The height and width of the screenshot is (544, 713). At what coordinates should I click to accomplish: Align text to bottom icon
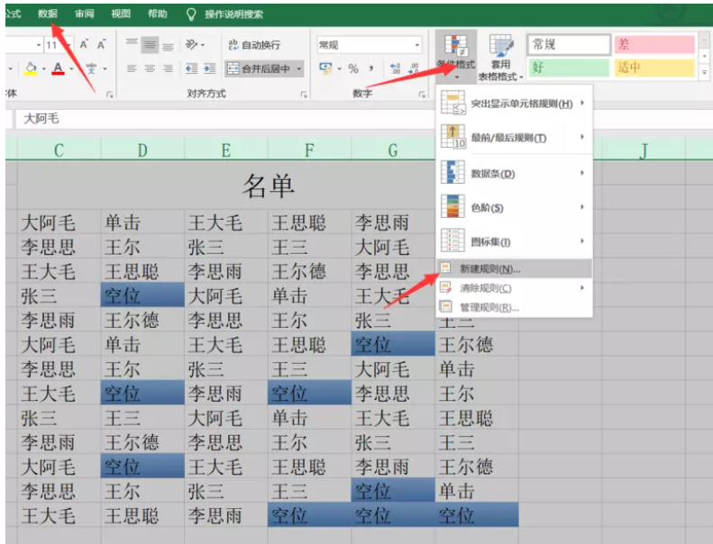168,44
